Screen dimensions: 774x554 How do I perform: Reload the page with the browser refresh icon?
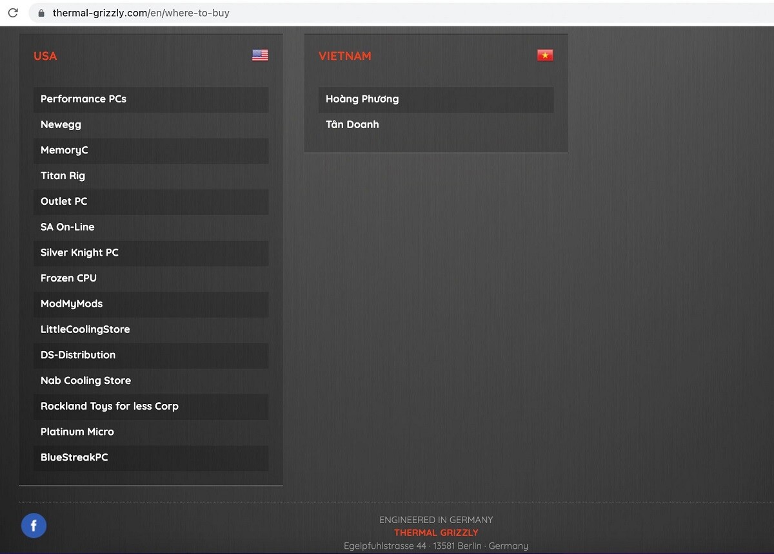[x=13, y=13]
